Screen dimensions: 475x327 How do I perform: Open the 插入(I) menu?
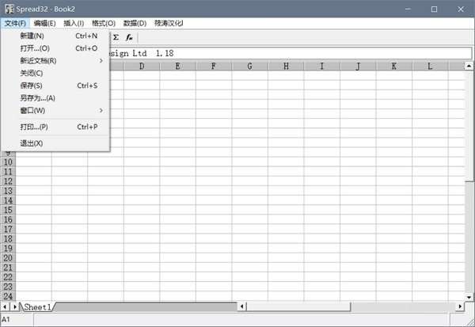74,23
